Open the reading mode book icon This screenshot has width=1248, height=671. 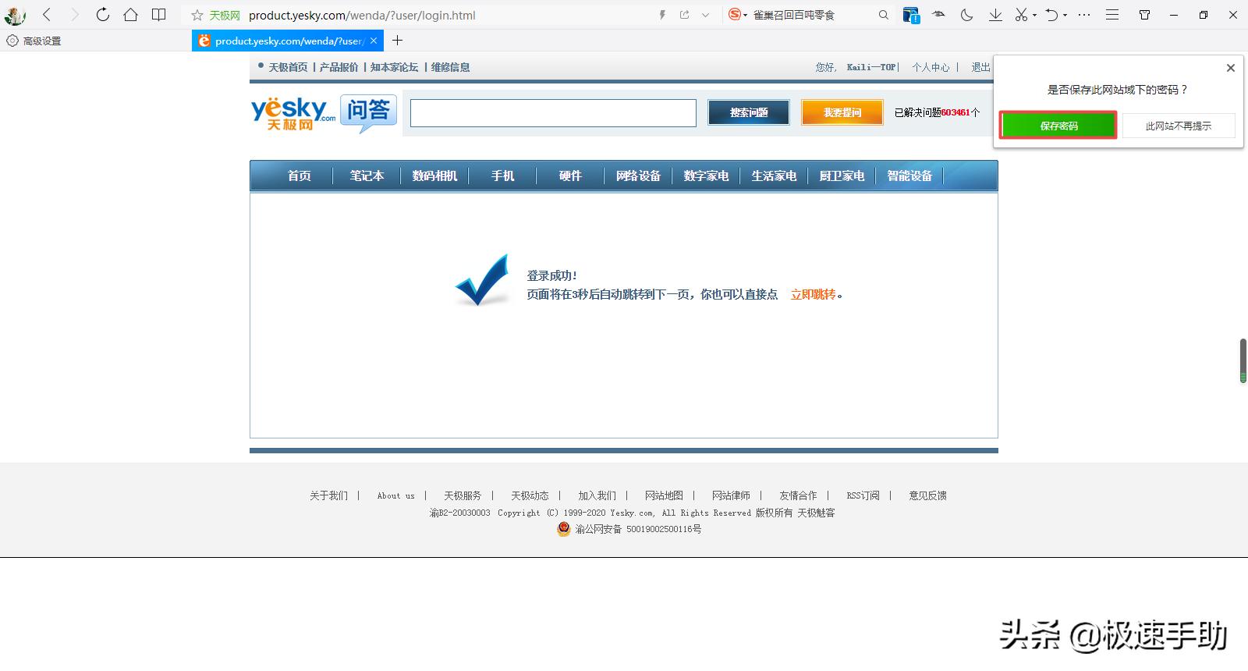(x=158, y=15)
